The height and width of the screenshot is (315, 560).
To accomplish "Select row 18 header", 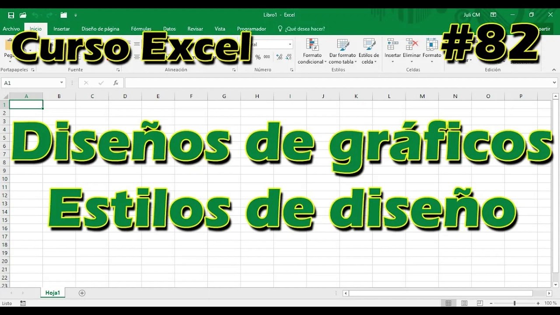I will pos(5,245).
